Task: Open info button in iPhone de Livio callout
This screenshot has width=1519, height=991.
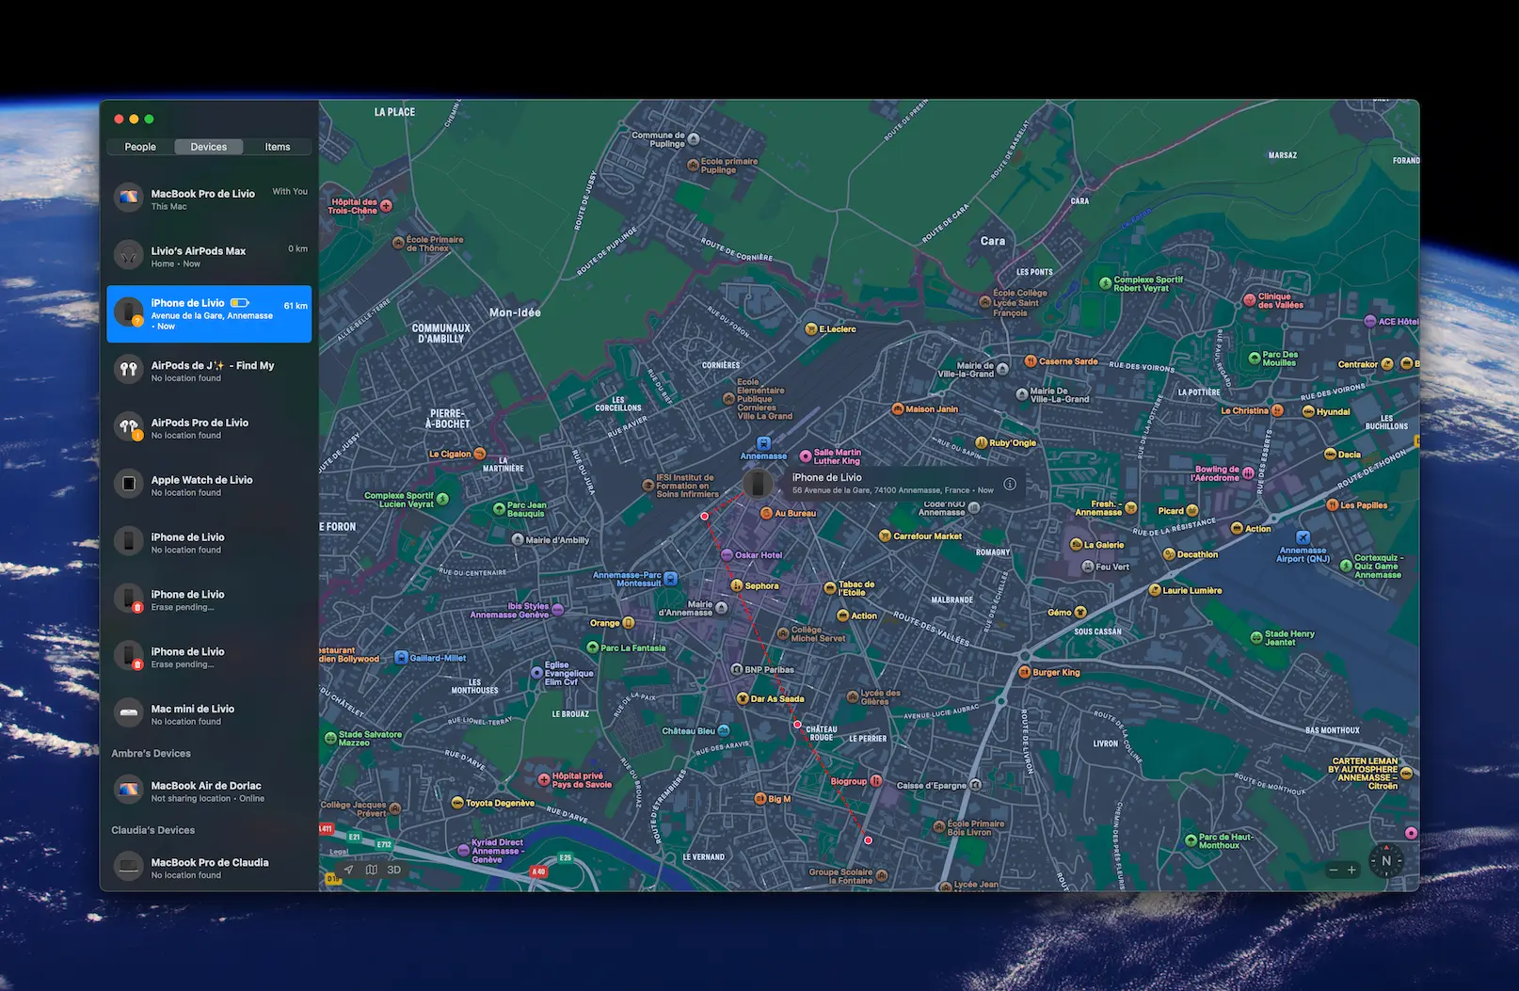Action: pos(1010,484)
